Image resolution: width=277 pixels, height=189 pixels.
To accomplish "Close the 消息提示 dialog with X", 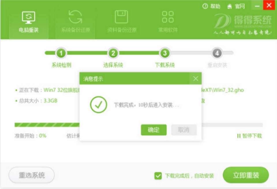I will click(196, 79).
